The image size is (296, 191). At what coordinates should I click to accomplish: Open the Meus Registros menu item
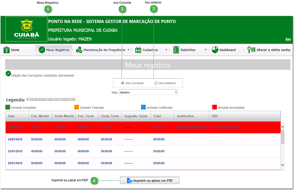click(x=54, y=50)
